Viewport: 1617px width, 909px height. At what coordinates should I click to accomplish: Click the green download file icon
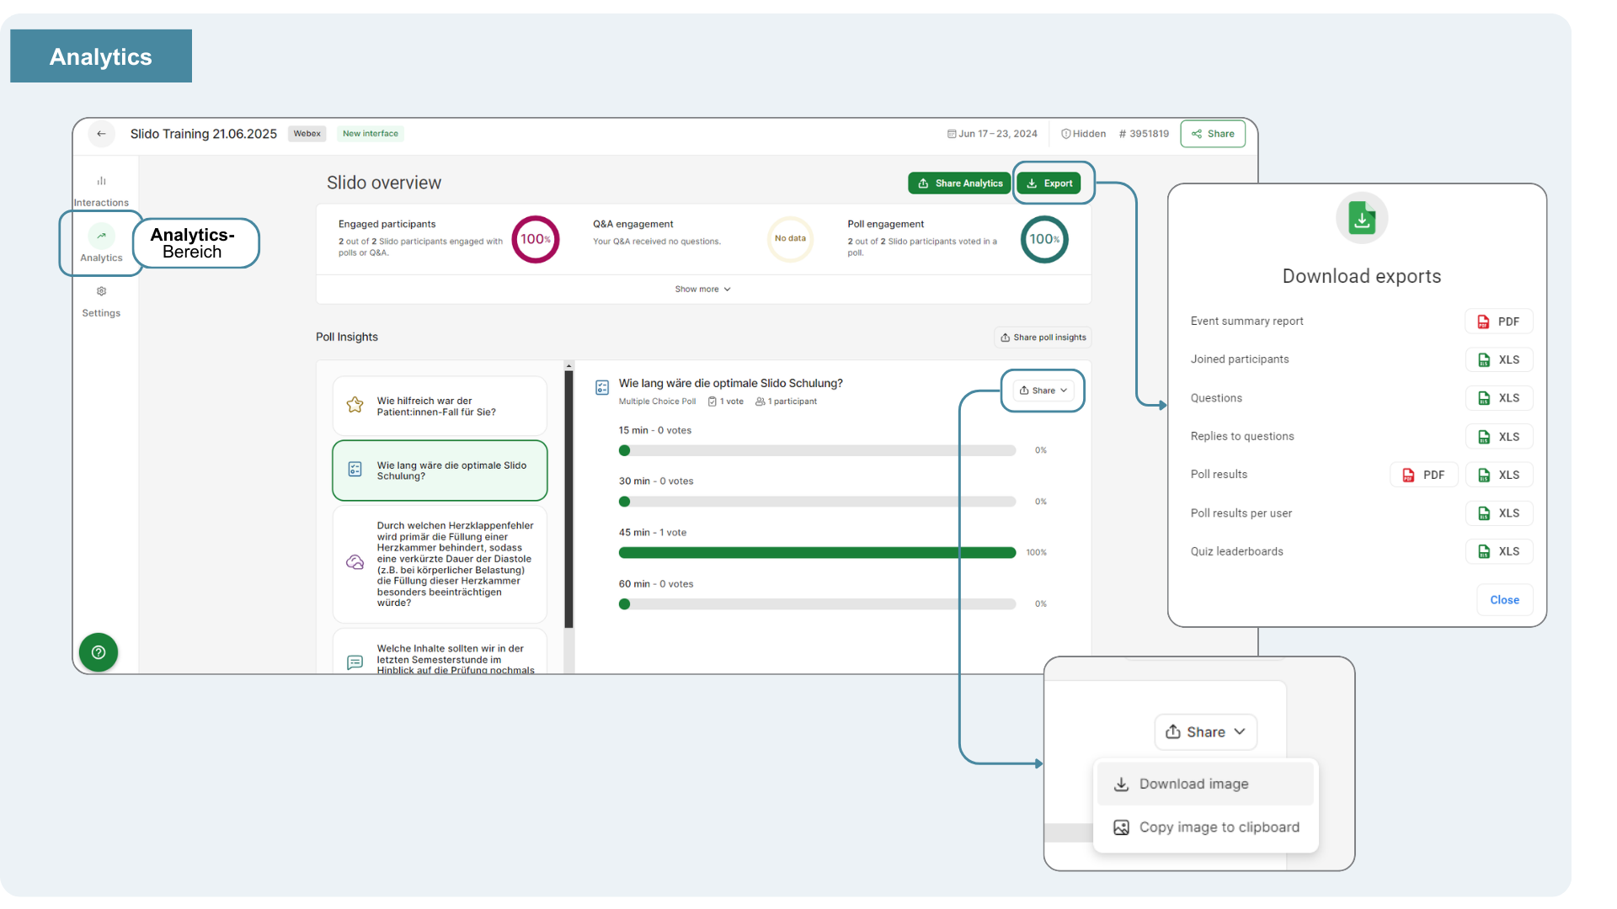[1362, 219]
